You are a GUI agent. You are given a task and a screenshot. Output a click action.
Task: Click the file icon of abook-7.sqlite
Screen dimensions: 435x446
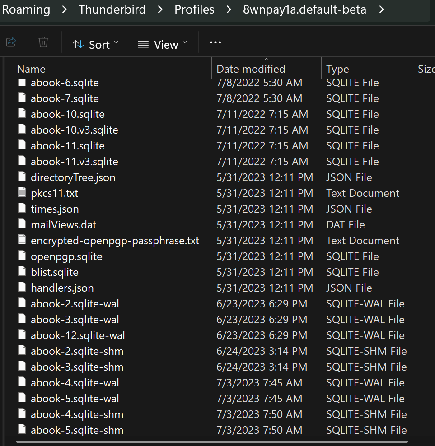pos(22,98)
